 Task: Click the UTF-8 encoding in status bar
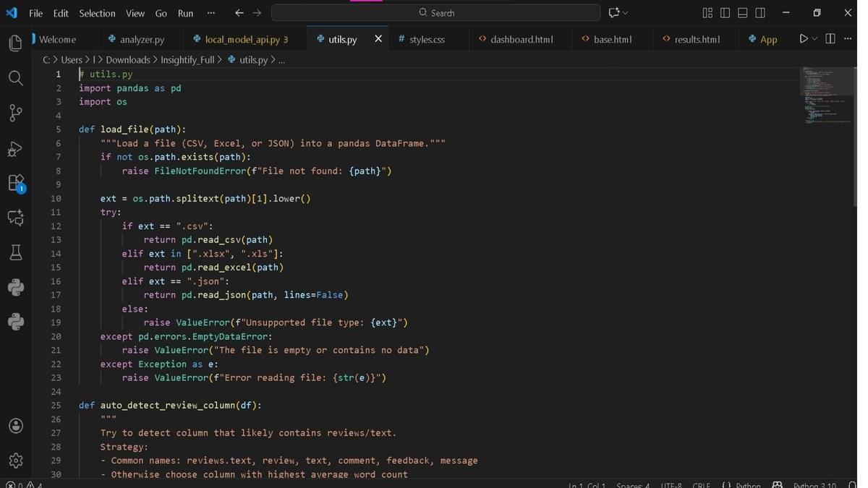671,484
